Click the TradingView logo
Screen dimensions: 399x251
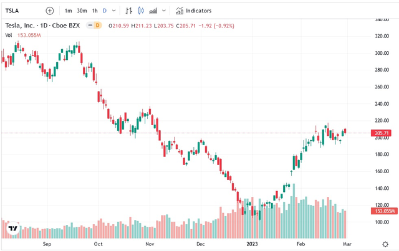click(x=13, y=229)
